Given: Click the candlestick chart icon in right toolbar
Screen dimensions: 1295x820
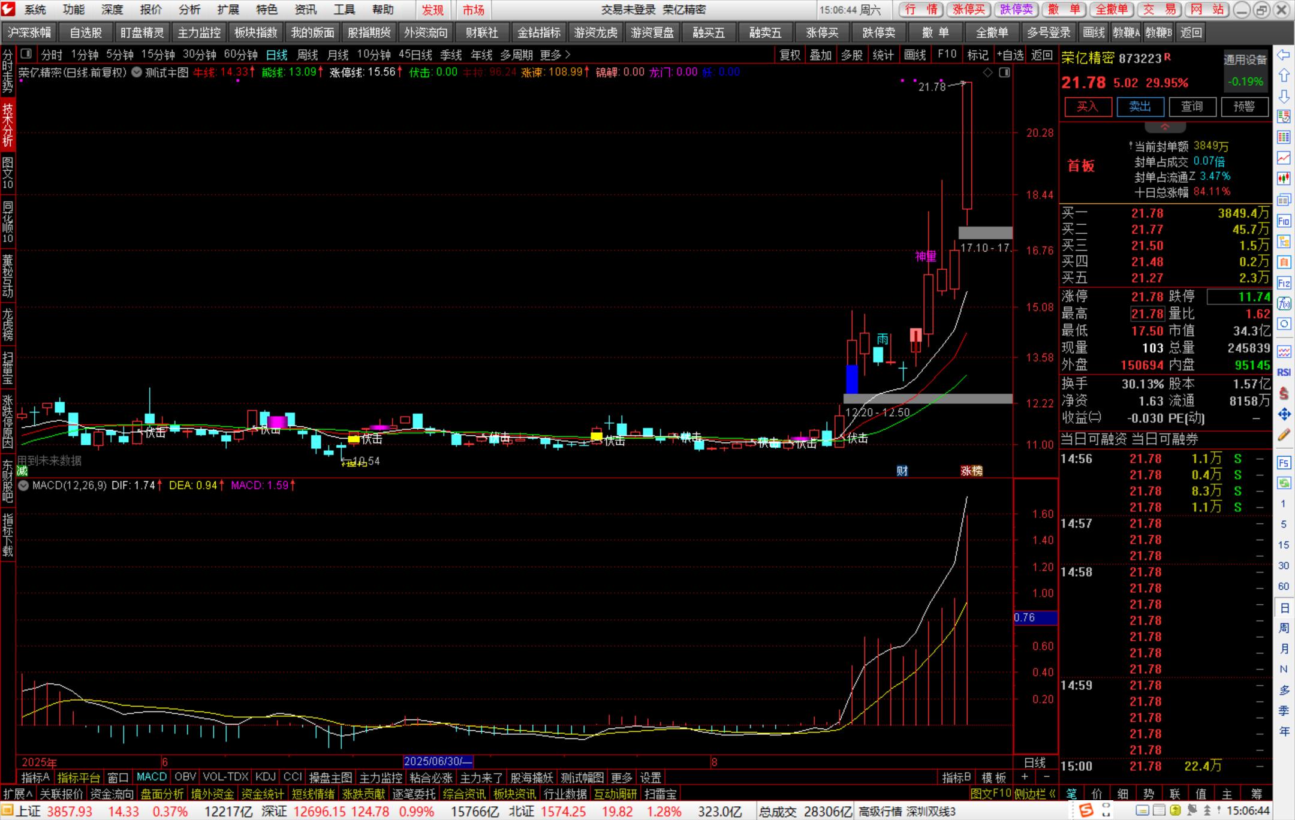Looking at the screenshot, I should (x=1284, y=178).
